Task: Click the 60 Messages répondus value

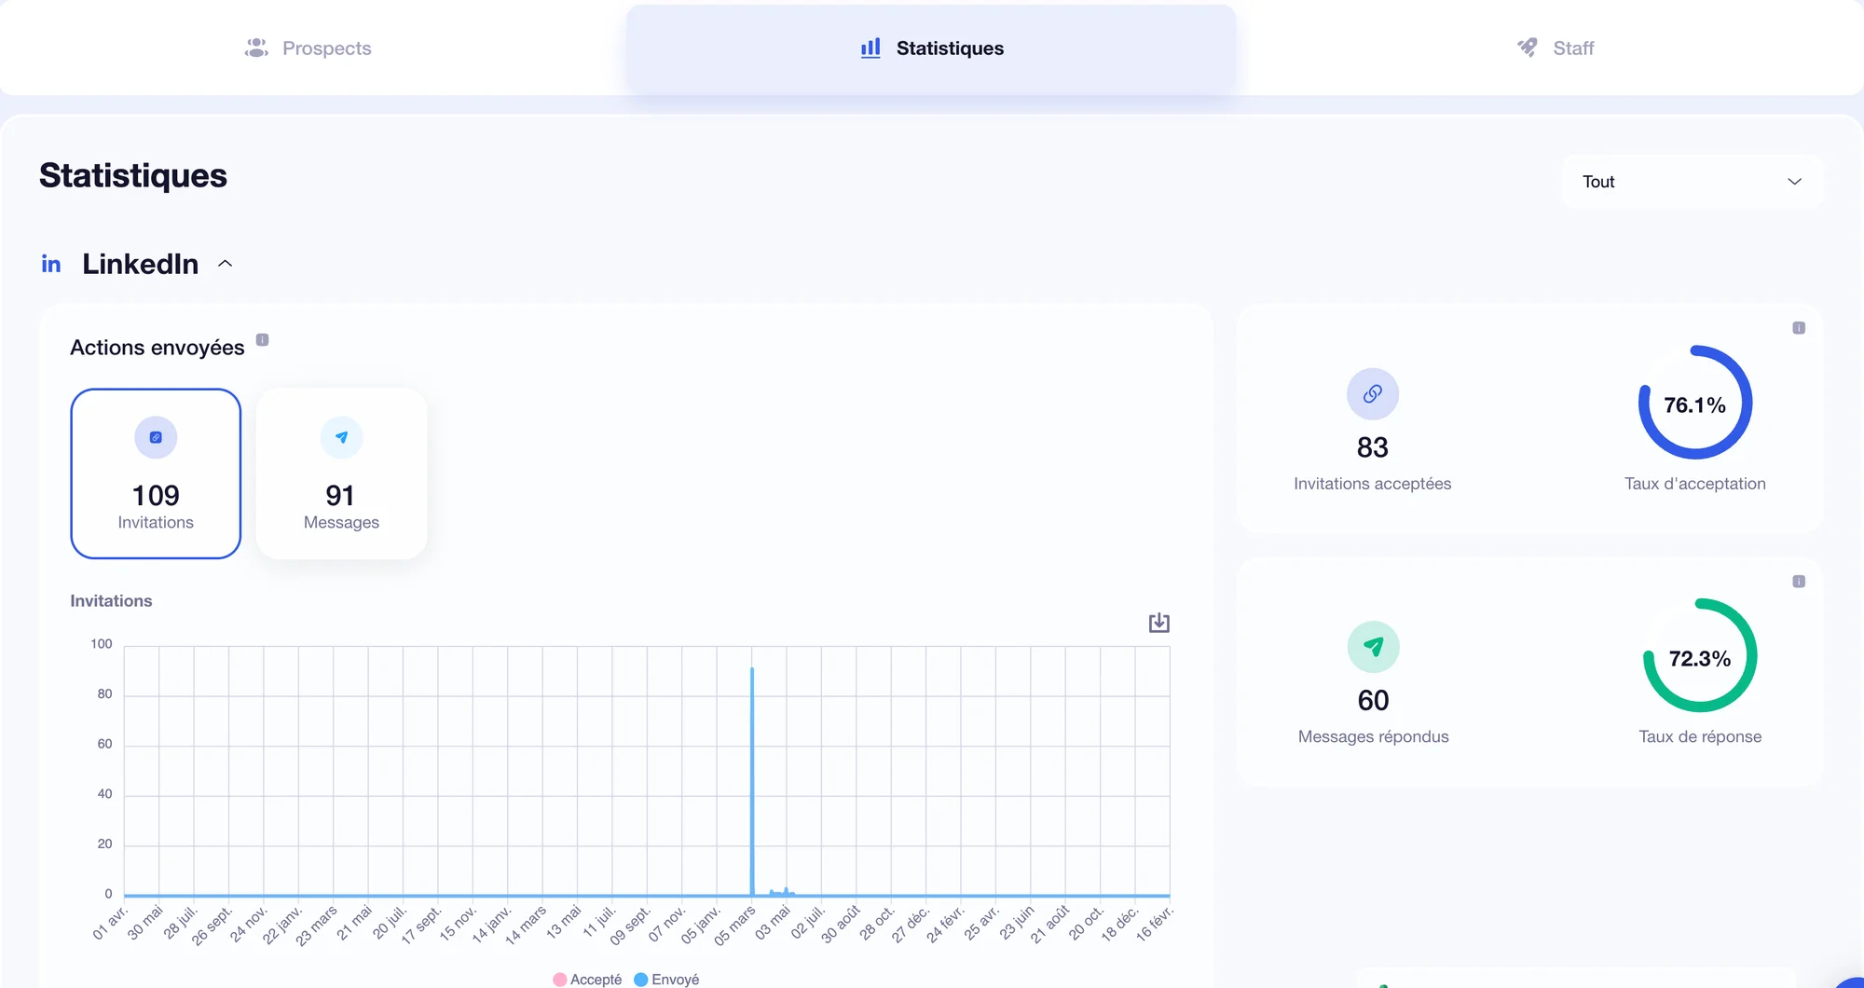Action: (x=1373, y=700)
